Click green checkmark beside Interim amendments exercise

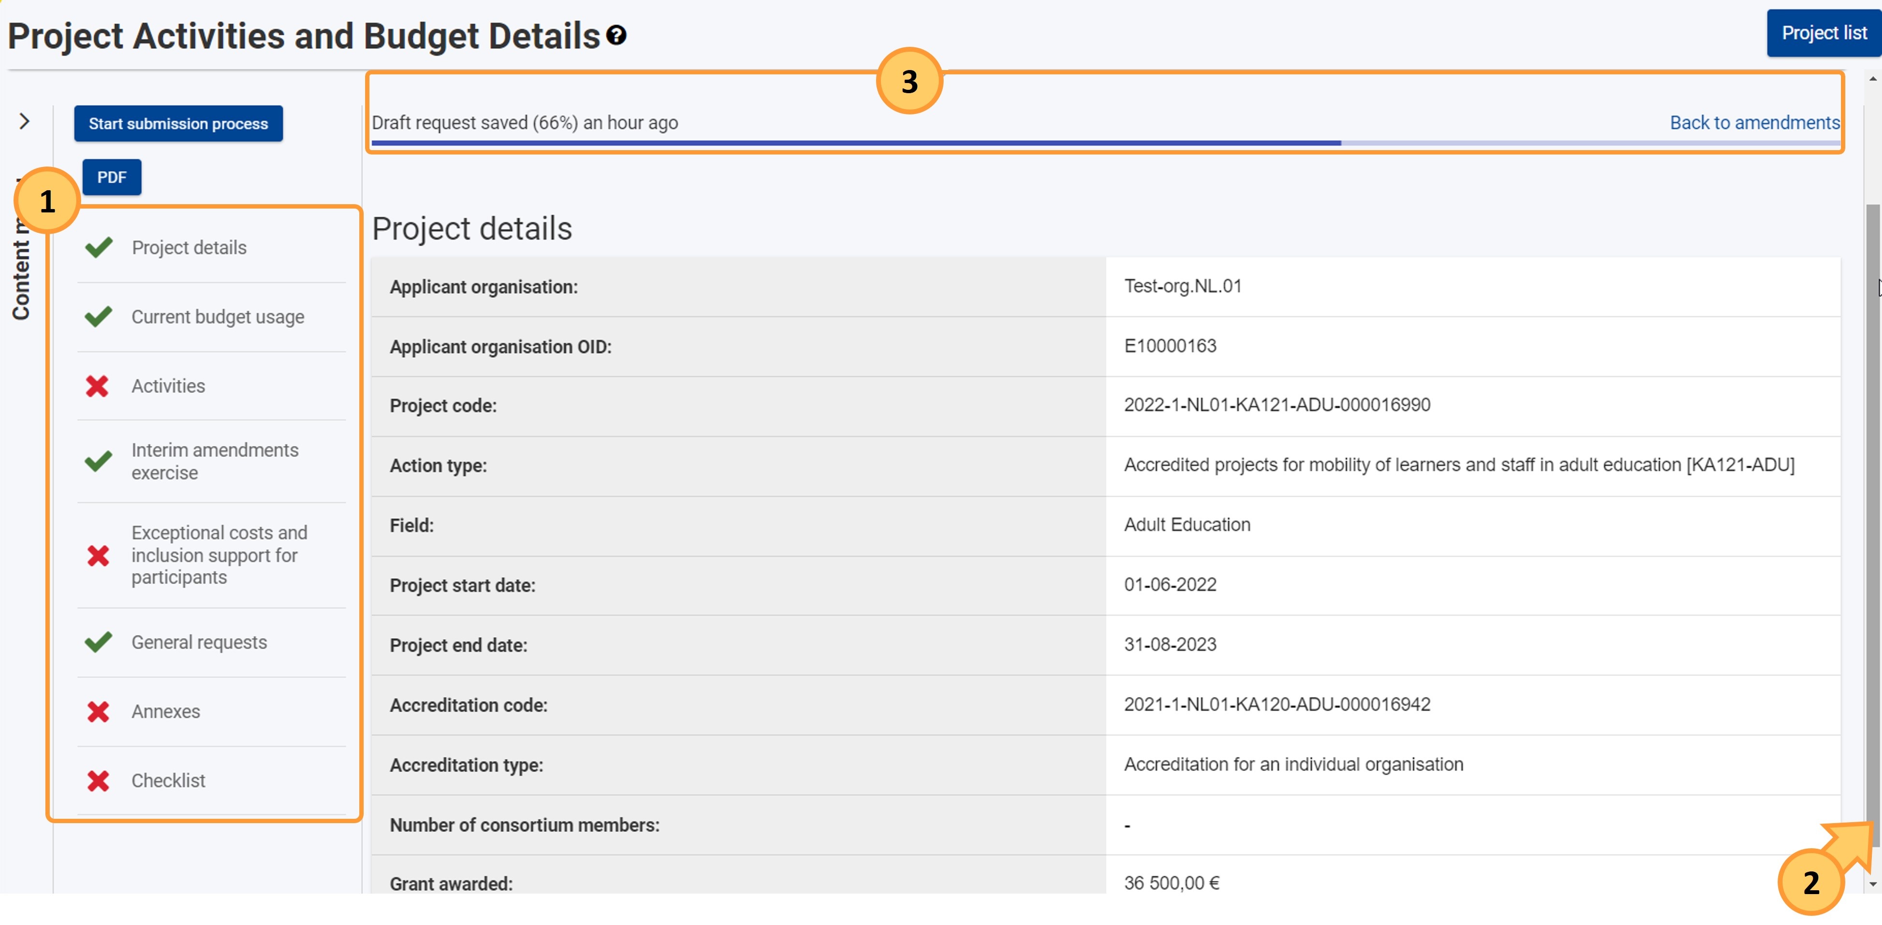pos(99,461)
